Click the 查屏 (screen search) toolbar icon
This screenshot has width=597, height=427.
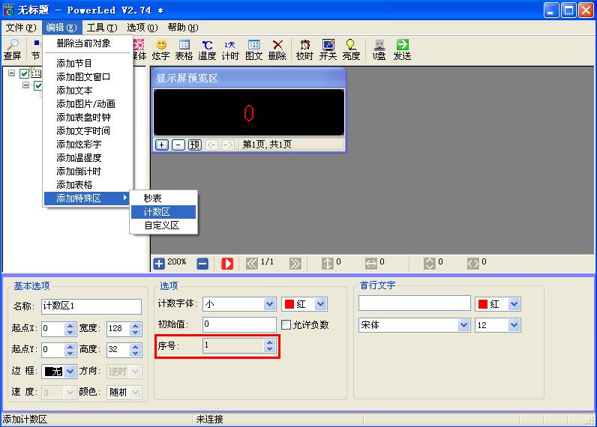click(x=12, y=49)
